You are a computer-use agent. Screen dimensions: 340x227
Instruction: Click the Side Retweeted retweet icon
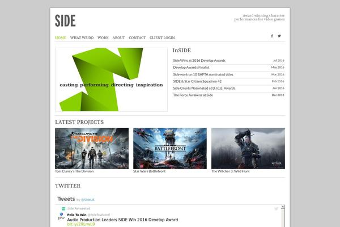click(63, 208)
